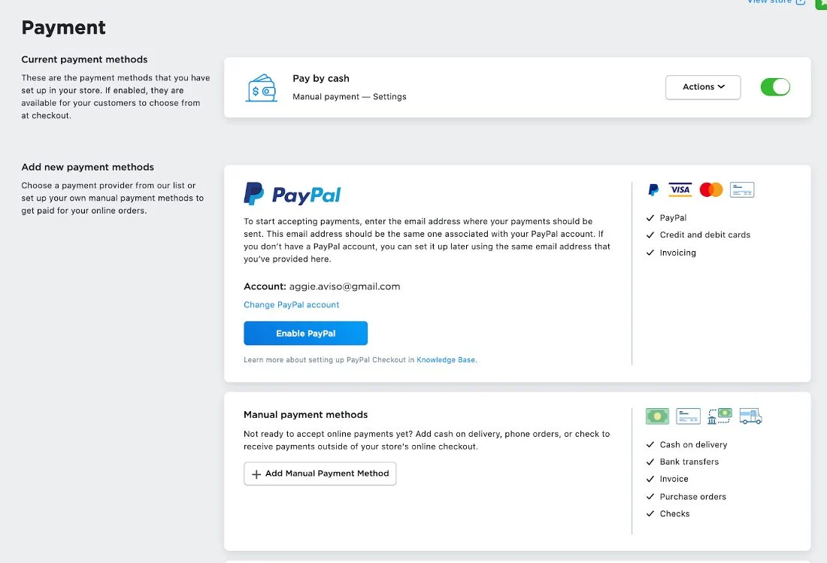Click the Payment page heading
827x563 pixels.
click(x=63, y=27)
